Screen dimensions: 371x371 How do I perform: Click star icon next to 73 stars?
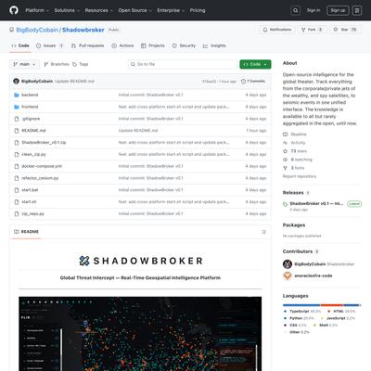285,151
